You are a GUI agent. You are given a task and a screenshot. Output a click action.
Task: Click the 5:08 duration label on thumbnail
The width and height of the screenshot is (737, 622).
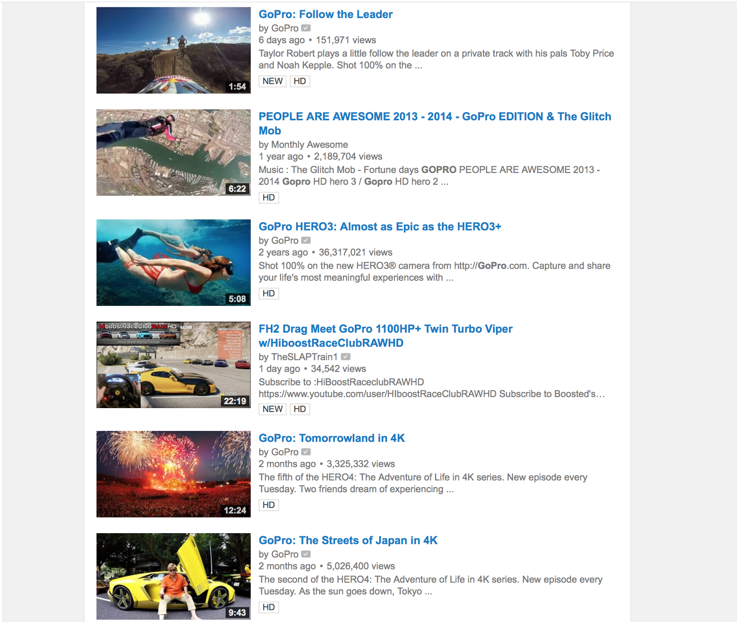click(x=237, y=299)
